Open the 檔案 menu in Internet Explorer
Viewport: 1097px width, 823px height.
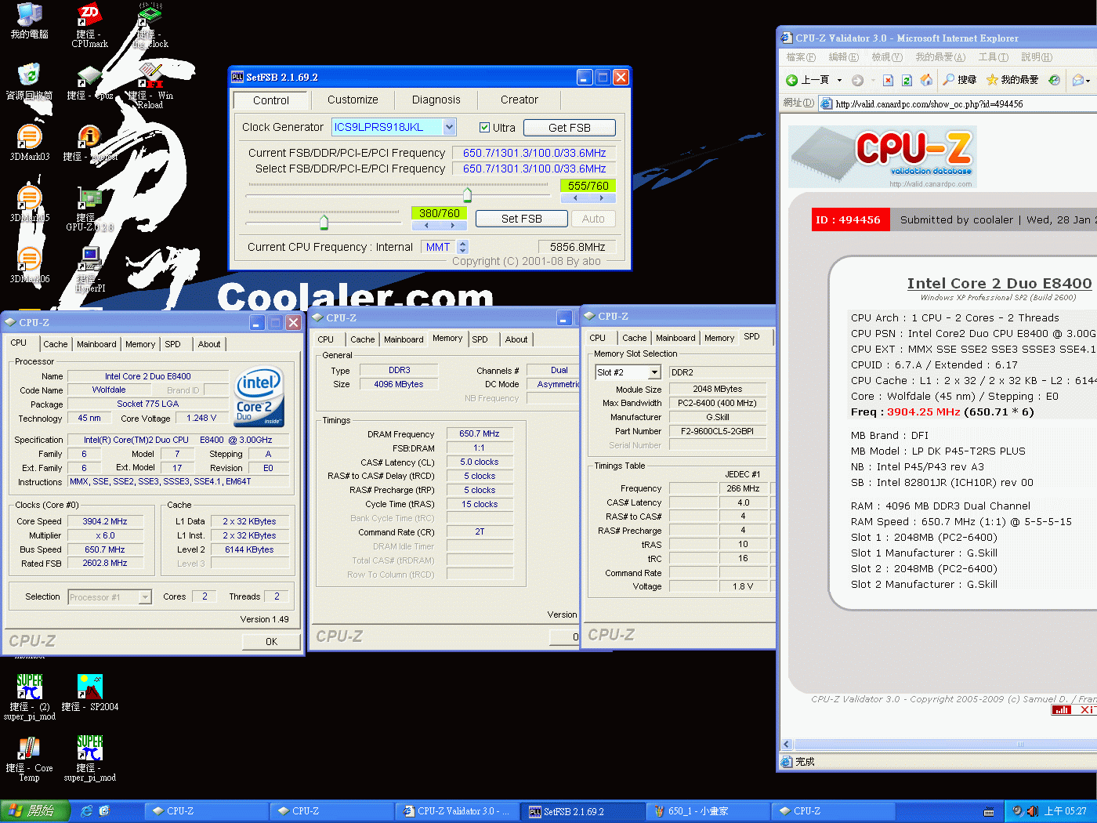coord(801,57)
